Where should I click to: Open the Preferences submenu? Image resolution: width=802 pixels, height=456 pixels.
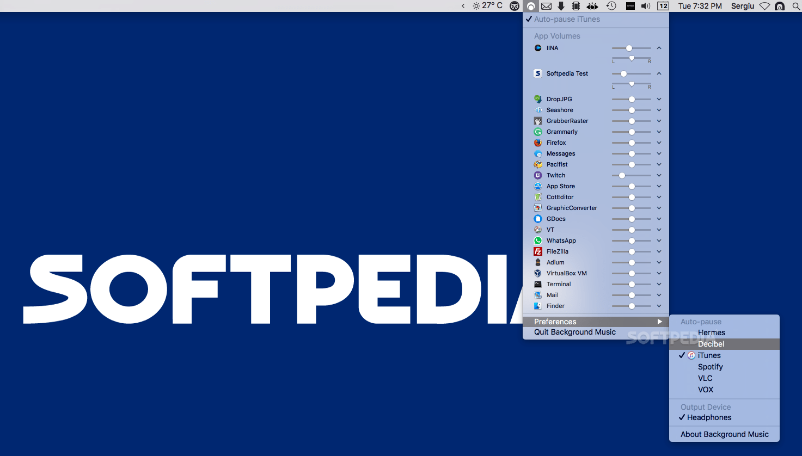pyautogui.click(x=596, y=322)
